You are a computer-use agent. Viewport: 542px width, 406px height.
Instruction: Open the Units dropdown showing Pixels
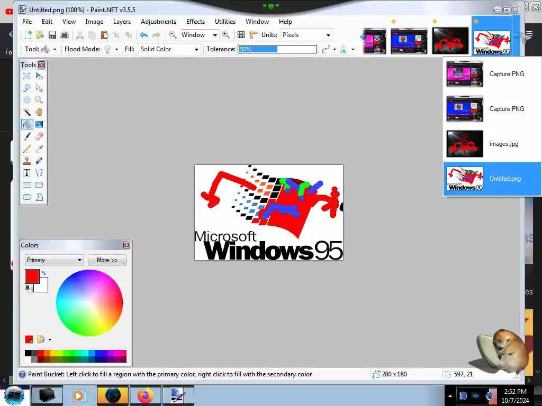pyautogui.click(x=306, y=35)
